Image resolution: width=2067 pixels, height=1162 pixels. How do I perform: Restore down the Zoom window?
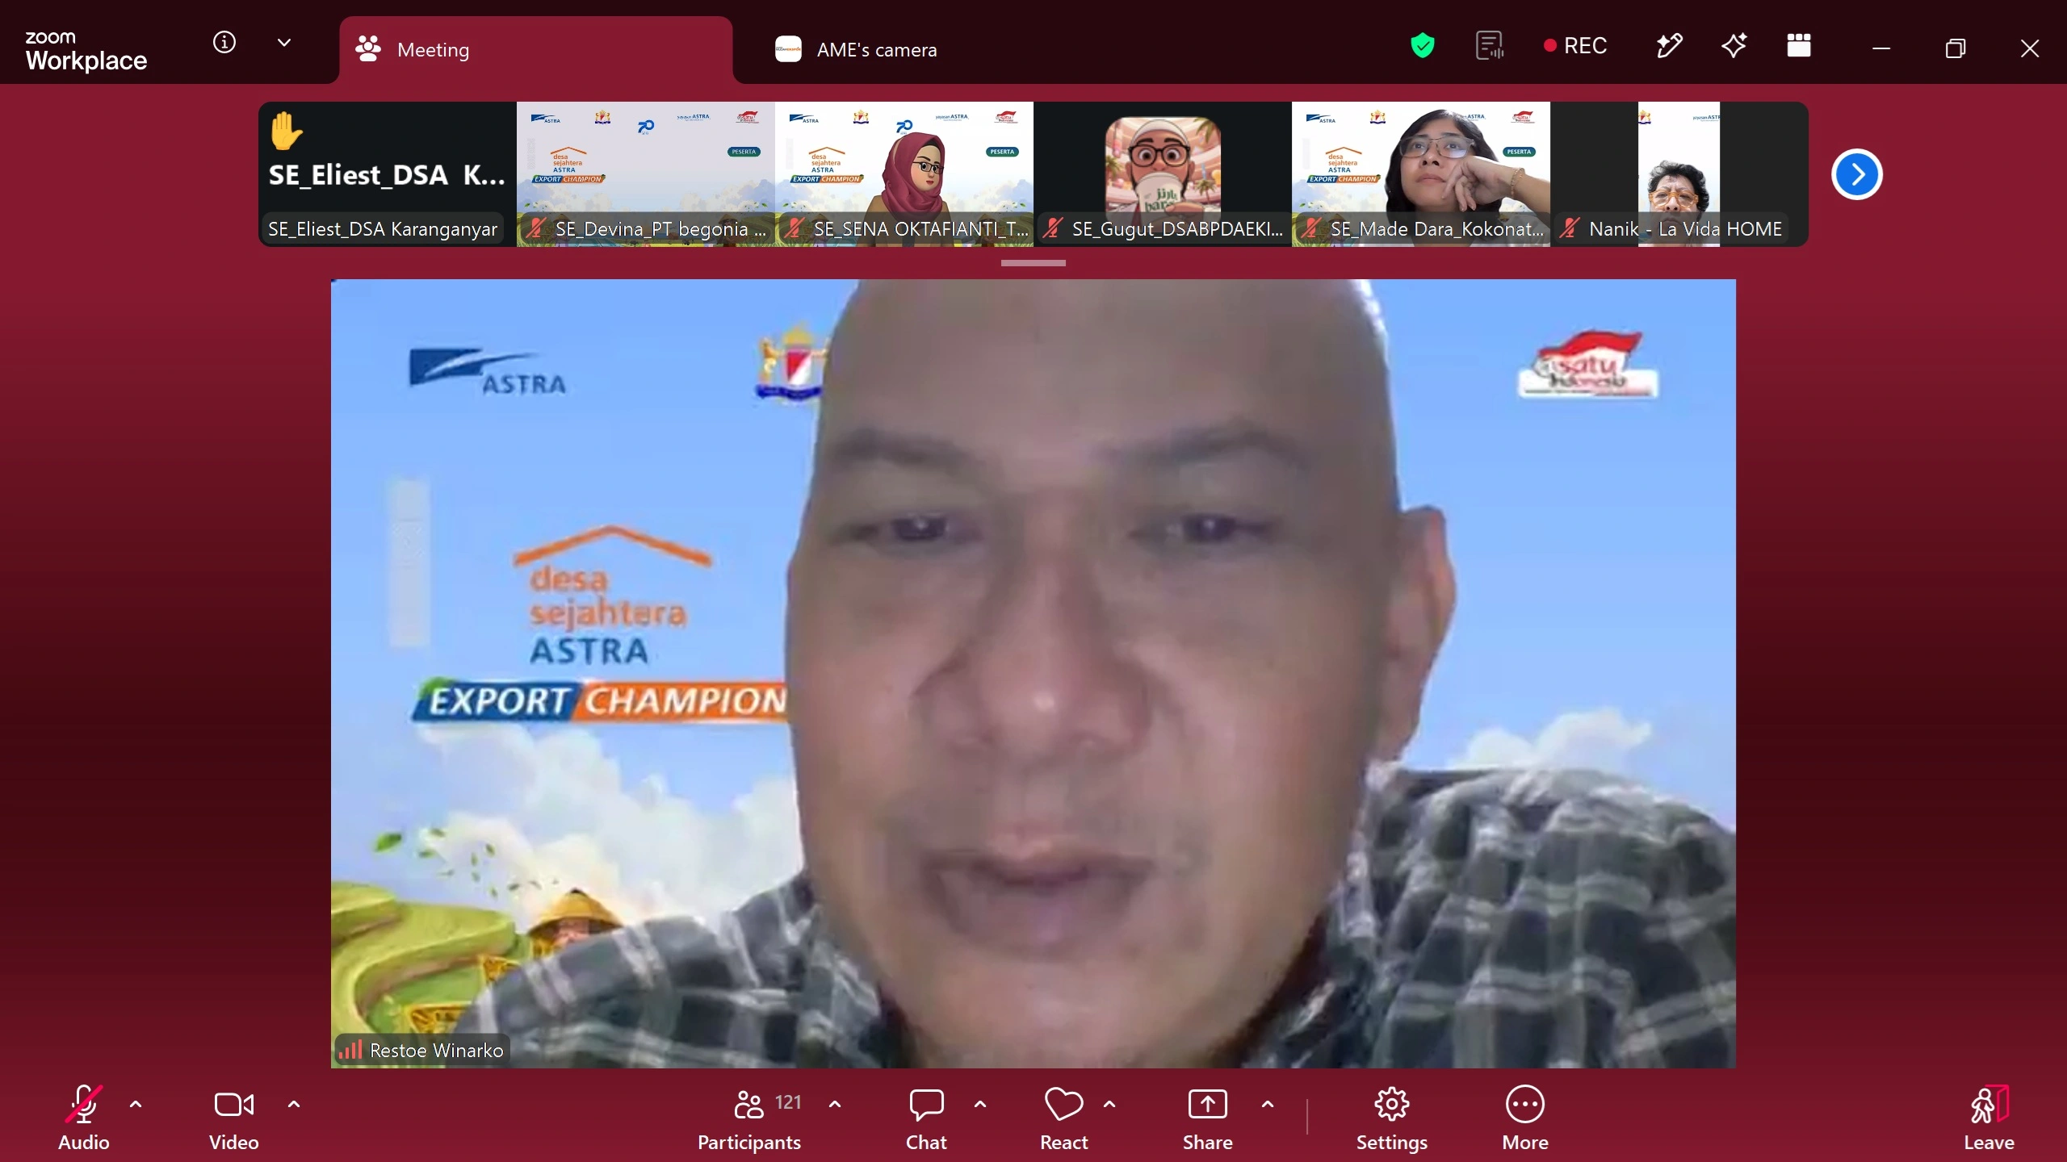click(x=1955, y=48)
